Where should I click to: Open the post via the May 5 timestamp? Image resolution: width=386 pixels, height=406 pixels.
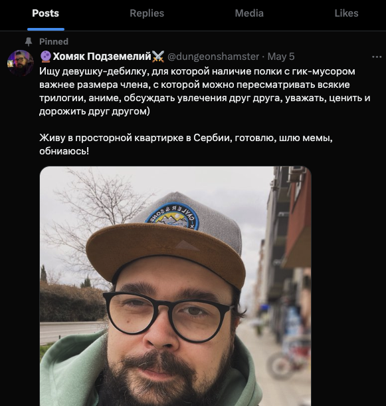click(281, 57)
